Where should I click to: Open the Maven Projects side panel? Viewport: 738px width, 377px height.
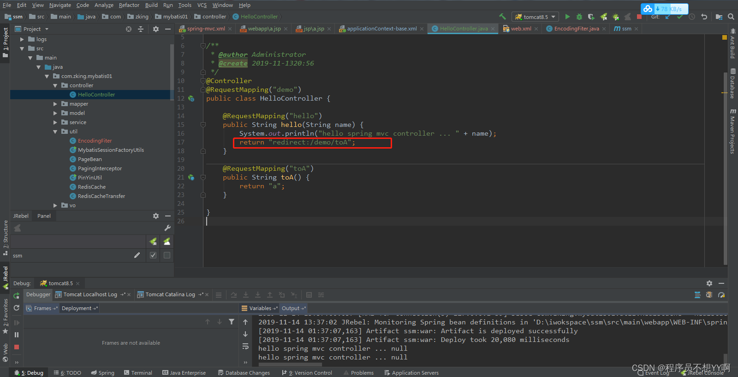(732, 131)
